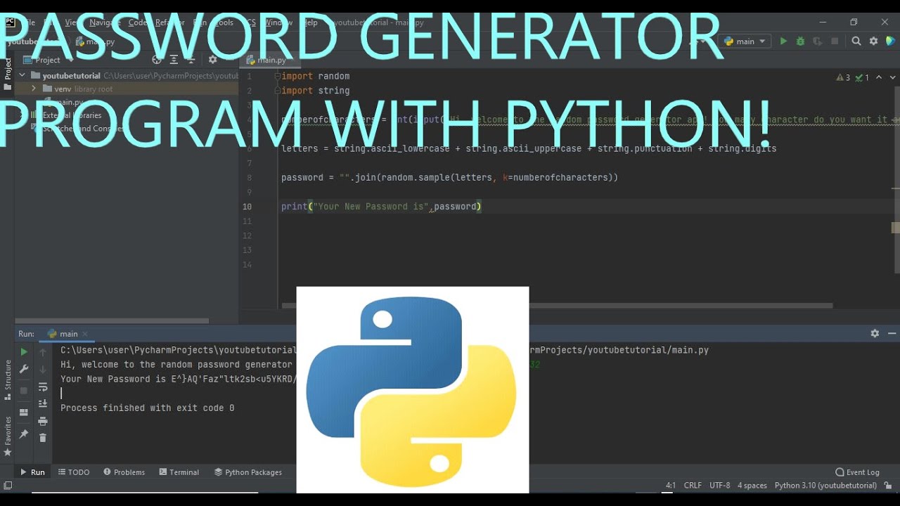Open Project panel gear options
This screenshot has height=506, width=900.
(212, 60)
